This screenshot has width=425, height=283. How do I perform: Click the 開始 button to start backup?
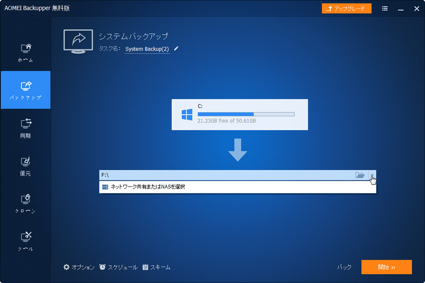point(386,267)
